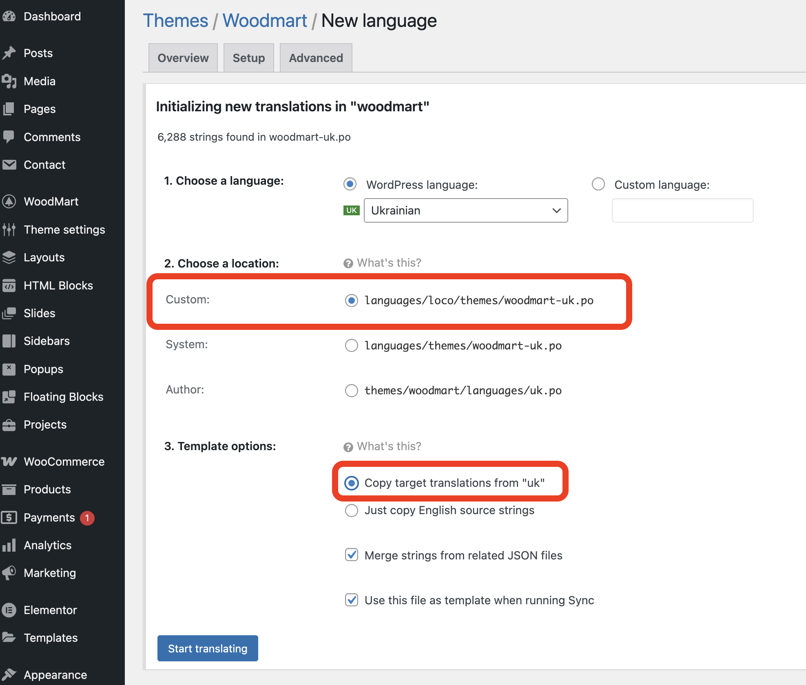The image size is (806, 685).
Task: Click the Marketing megaphone icon
Action: coord(9,573)
